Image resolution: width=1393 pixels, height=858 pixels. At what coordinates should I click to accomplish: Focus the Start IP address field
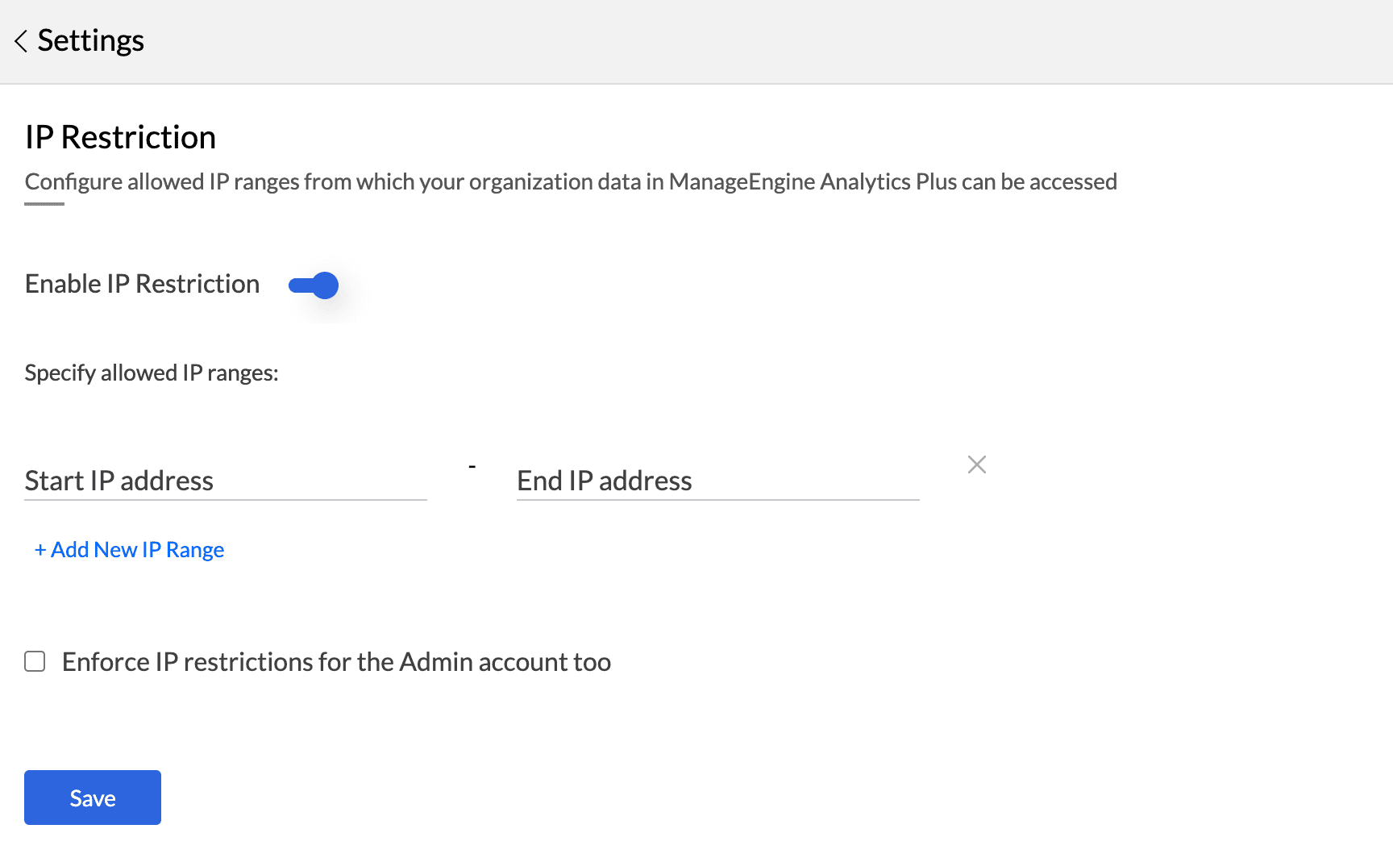225,481
